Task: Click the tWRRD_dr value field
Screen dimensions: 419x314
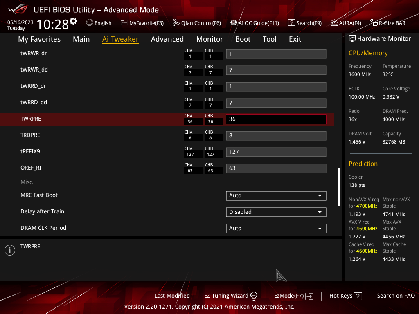Action: pos(276,87)
